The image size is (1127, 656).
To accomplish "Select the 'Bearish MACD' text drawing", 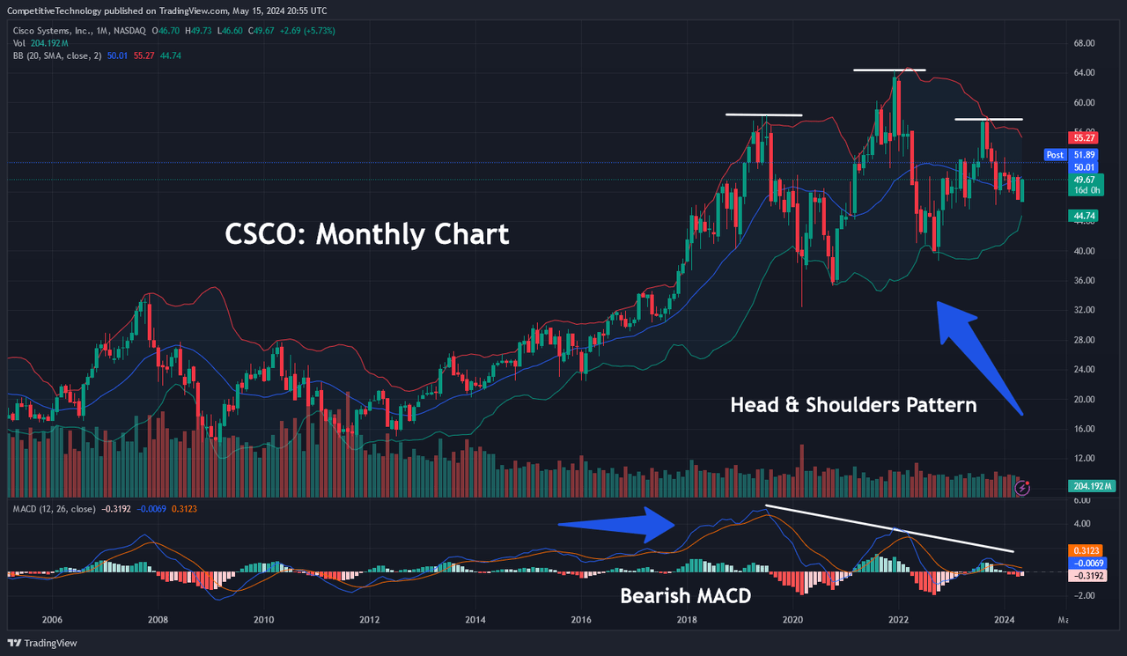I will coord(686,596).
